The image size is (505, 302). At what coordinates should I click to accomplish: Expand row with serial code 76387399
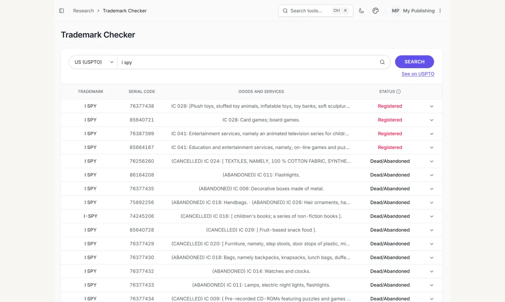(x=431, y=134)
